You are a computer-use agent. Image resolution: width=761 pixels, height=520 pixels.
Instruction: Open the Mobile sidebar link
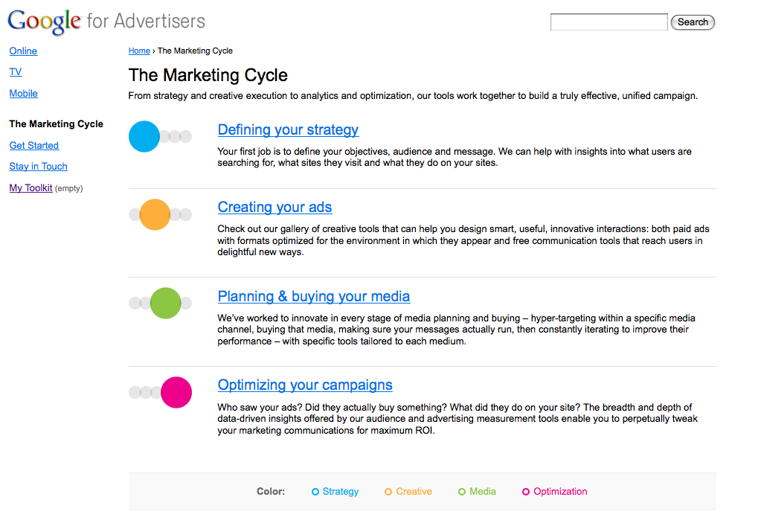pyautogui.click(x=23, y=94)
